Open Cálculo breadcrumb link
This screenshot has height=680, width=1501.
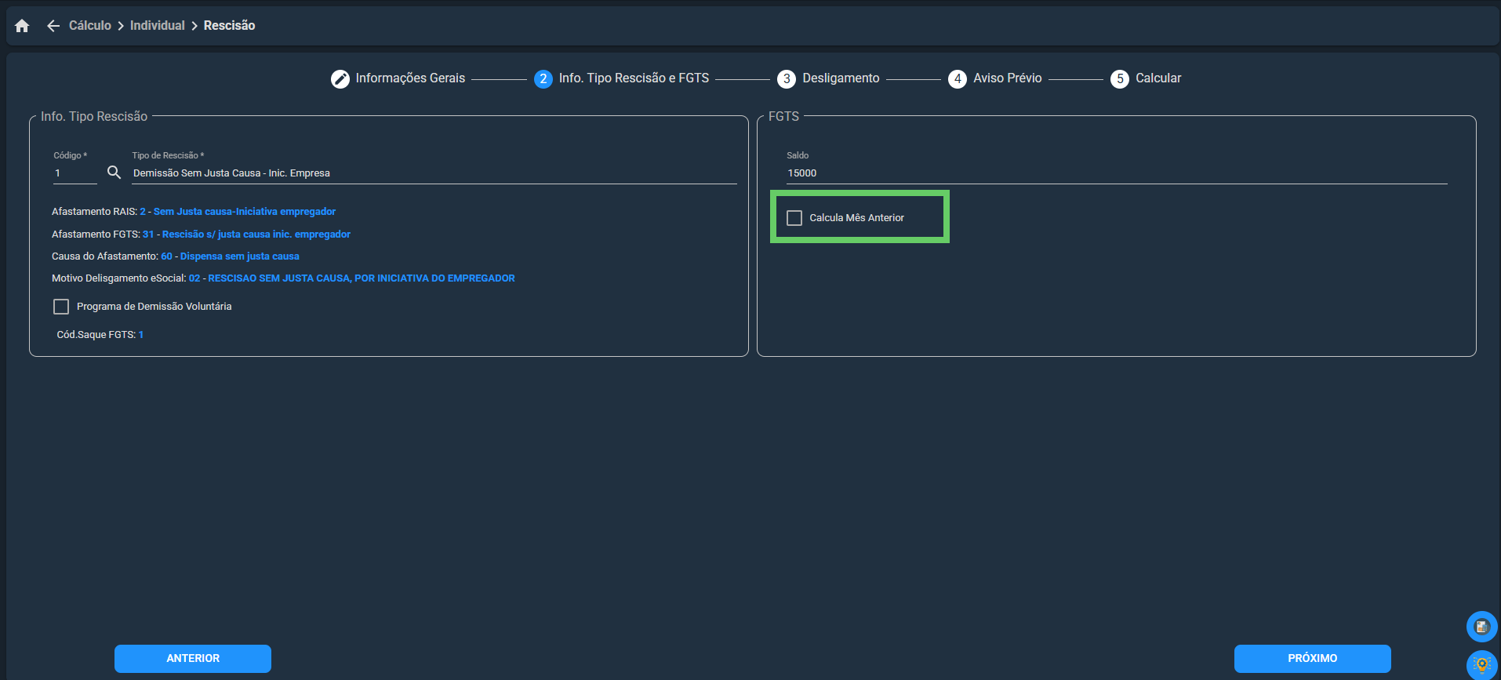click(90, 26)
